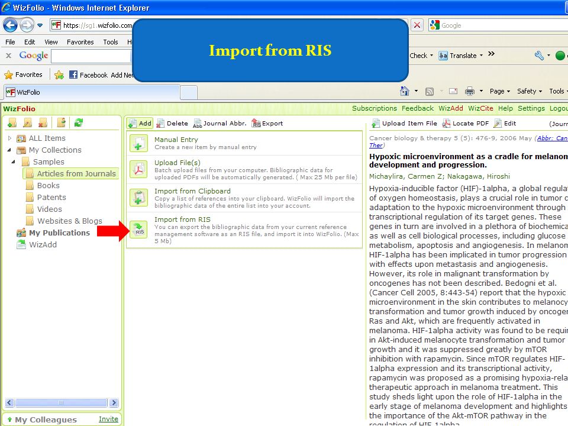This screenshot has height=426, width=568.
Task: Click the Subscriptions link
Action: (374, 108)
